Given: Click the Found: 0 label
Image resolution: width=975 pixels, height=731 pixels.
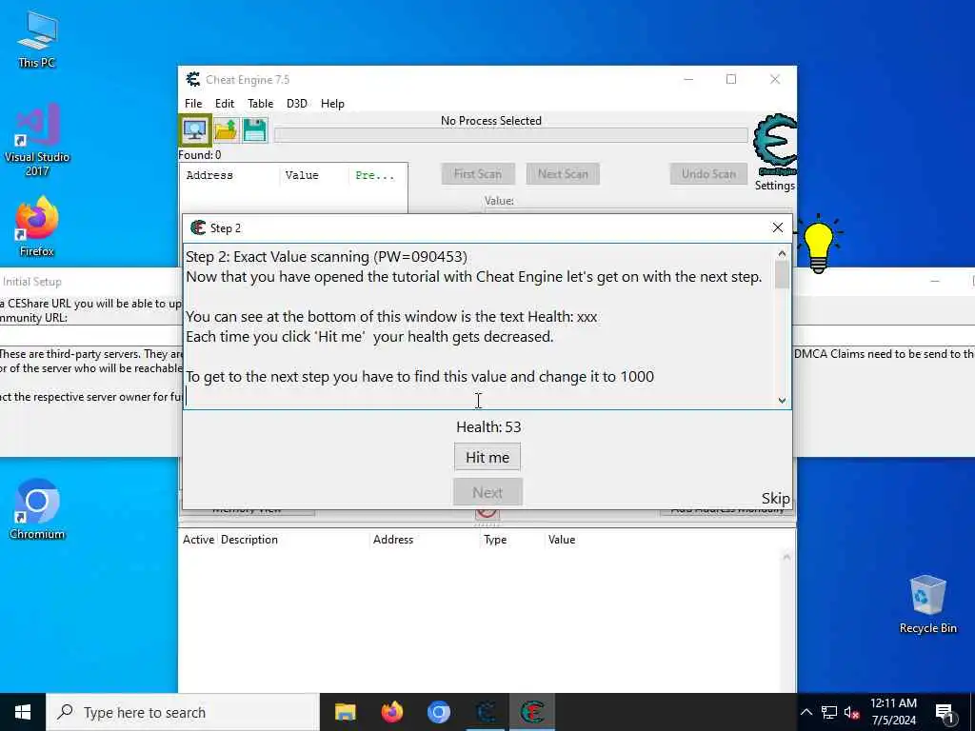Looking at the screenshot, I should coord(200,155).
